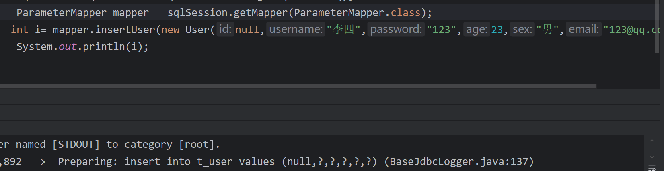Click the editor's horizontal scrollbar
Image resolution: width=664 pixels, height=171 pixels.
[x=298, y=86]
